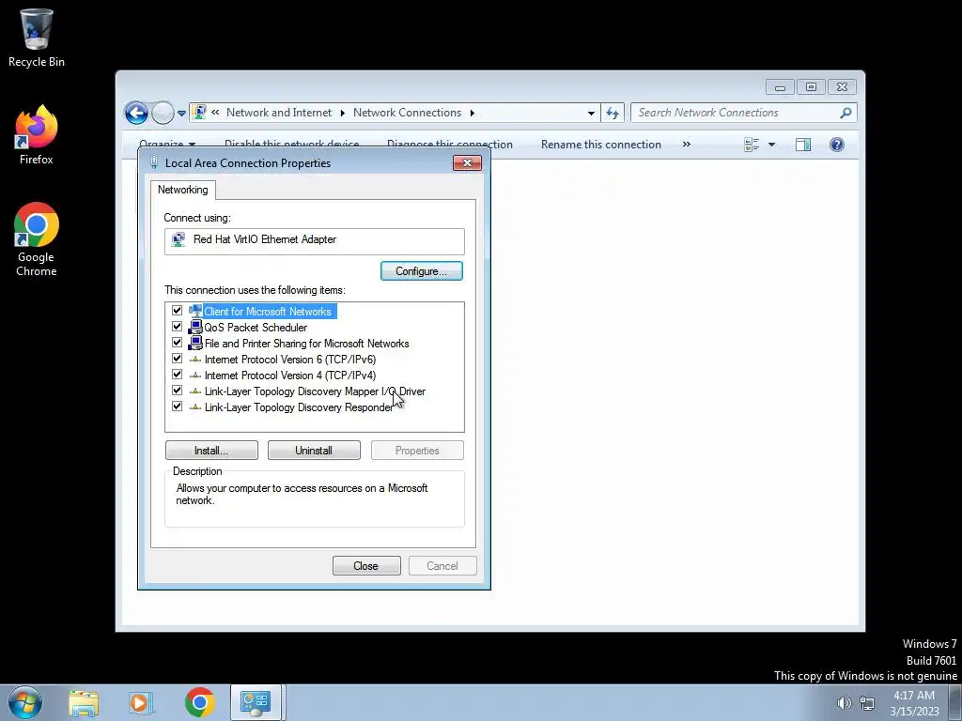Click the Red Hat VirtIO adapter icon
The height and width of the screenshot is (721, 962).
[x=178, y=239]
